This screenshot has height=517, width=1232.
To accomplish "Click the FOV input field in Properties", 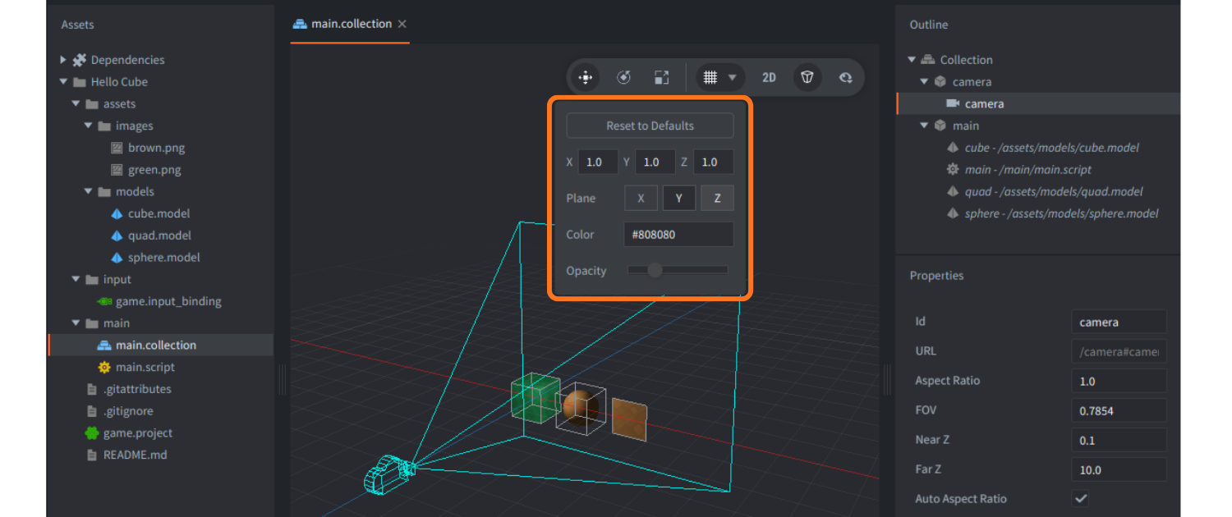I will (1119, 409).
